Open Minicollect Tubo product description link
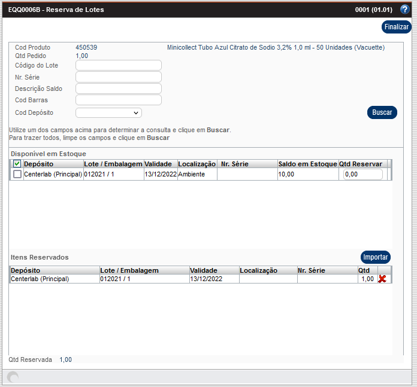This screenshot has width=417, height=387. [189, 47]
